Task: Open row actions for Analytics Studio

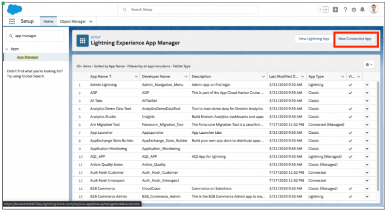Action: [367, 117]
